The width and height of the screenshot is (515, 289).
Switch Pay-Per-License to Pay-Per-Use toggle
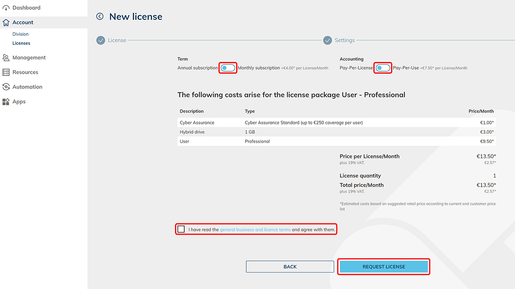point(383,68)
